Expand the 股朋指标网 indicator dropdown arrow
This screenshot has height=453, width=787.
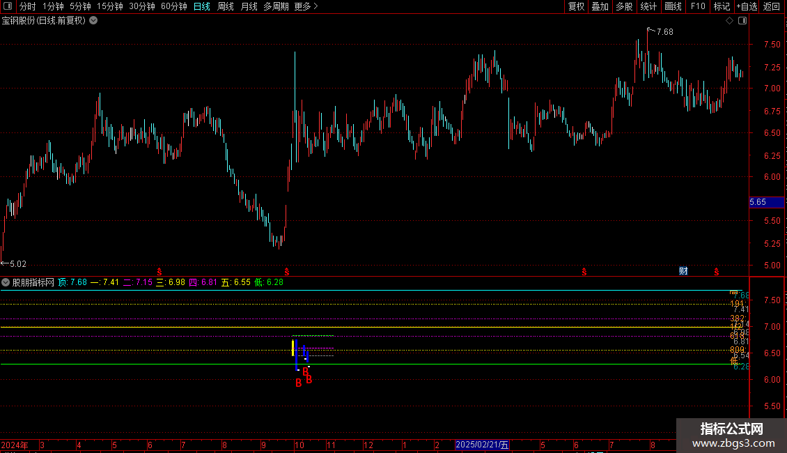[x=6, y=282]
